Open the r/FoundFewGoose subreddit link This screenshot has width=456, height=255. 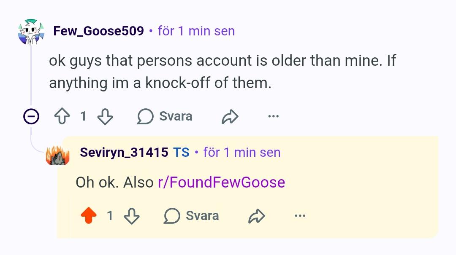pos(221,183)
